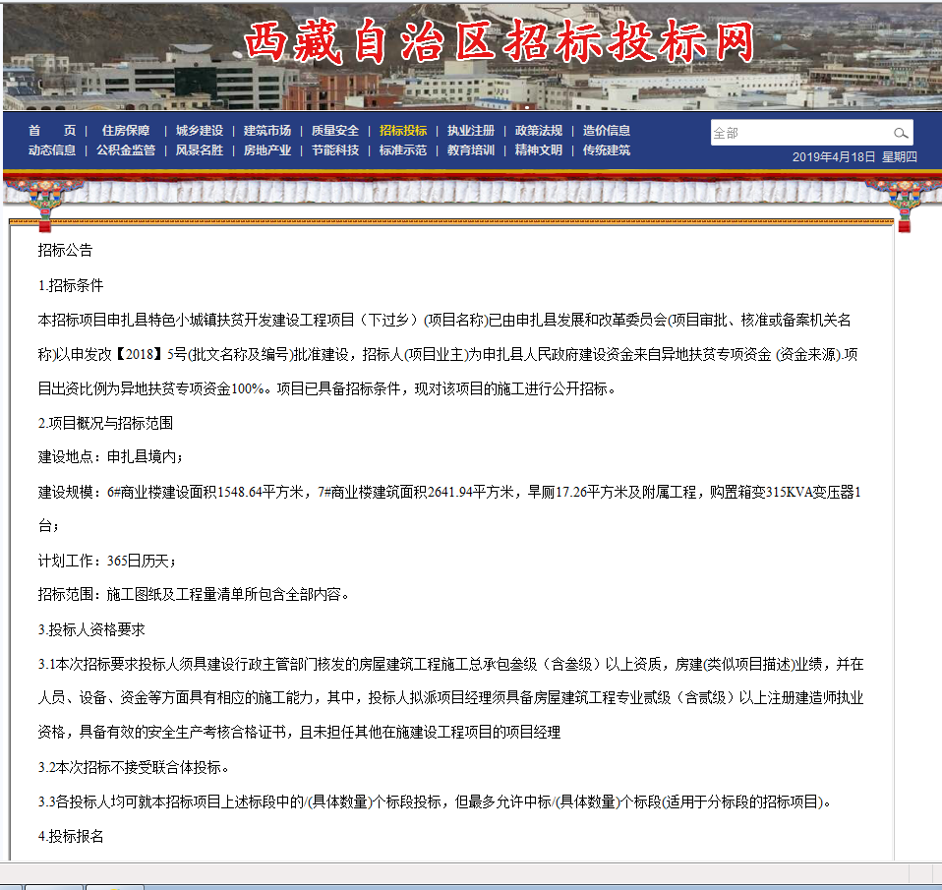Screen dimensions: 942x890
Task: Navigate to 政策法规 page
Action: click(x=539, y=131)
